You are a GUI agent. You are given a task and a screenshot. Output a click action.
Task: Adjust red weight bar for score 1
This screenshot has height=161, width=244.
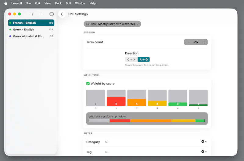[x=116, y=98]
